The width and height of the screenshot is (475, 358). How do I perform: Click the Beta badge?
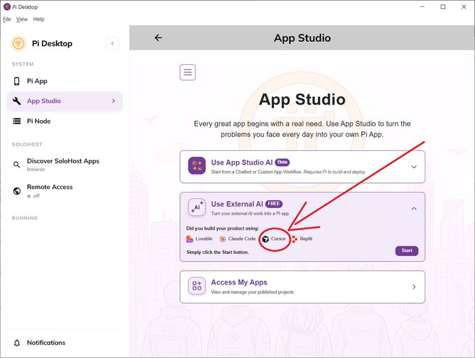point(282,162)
